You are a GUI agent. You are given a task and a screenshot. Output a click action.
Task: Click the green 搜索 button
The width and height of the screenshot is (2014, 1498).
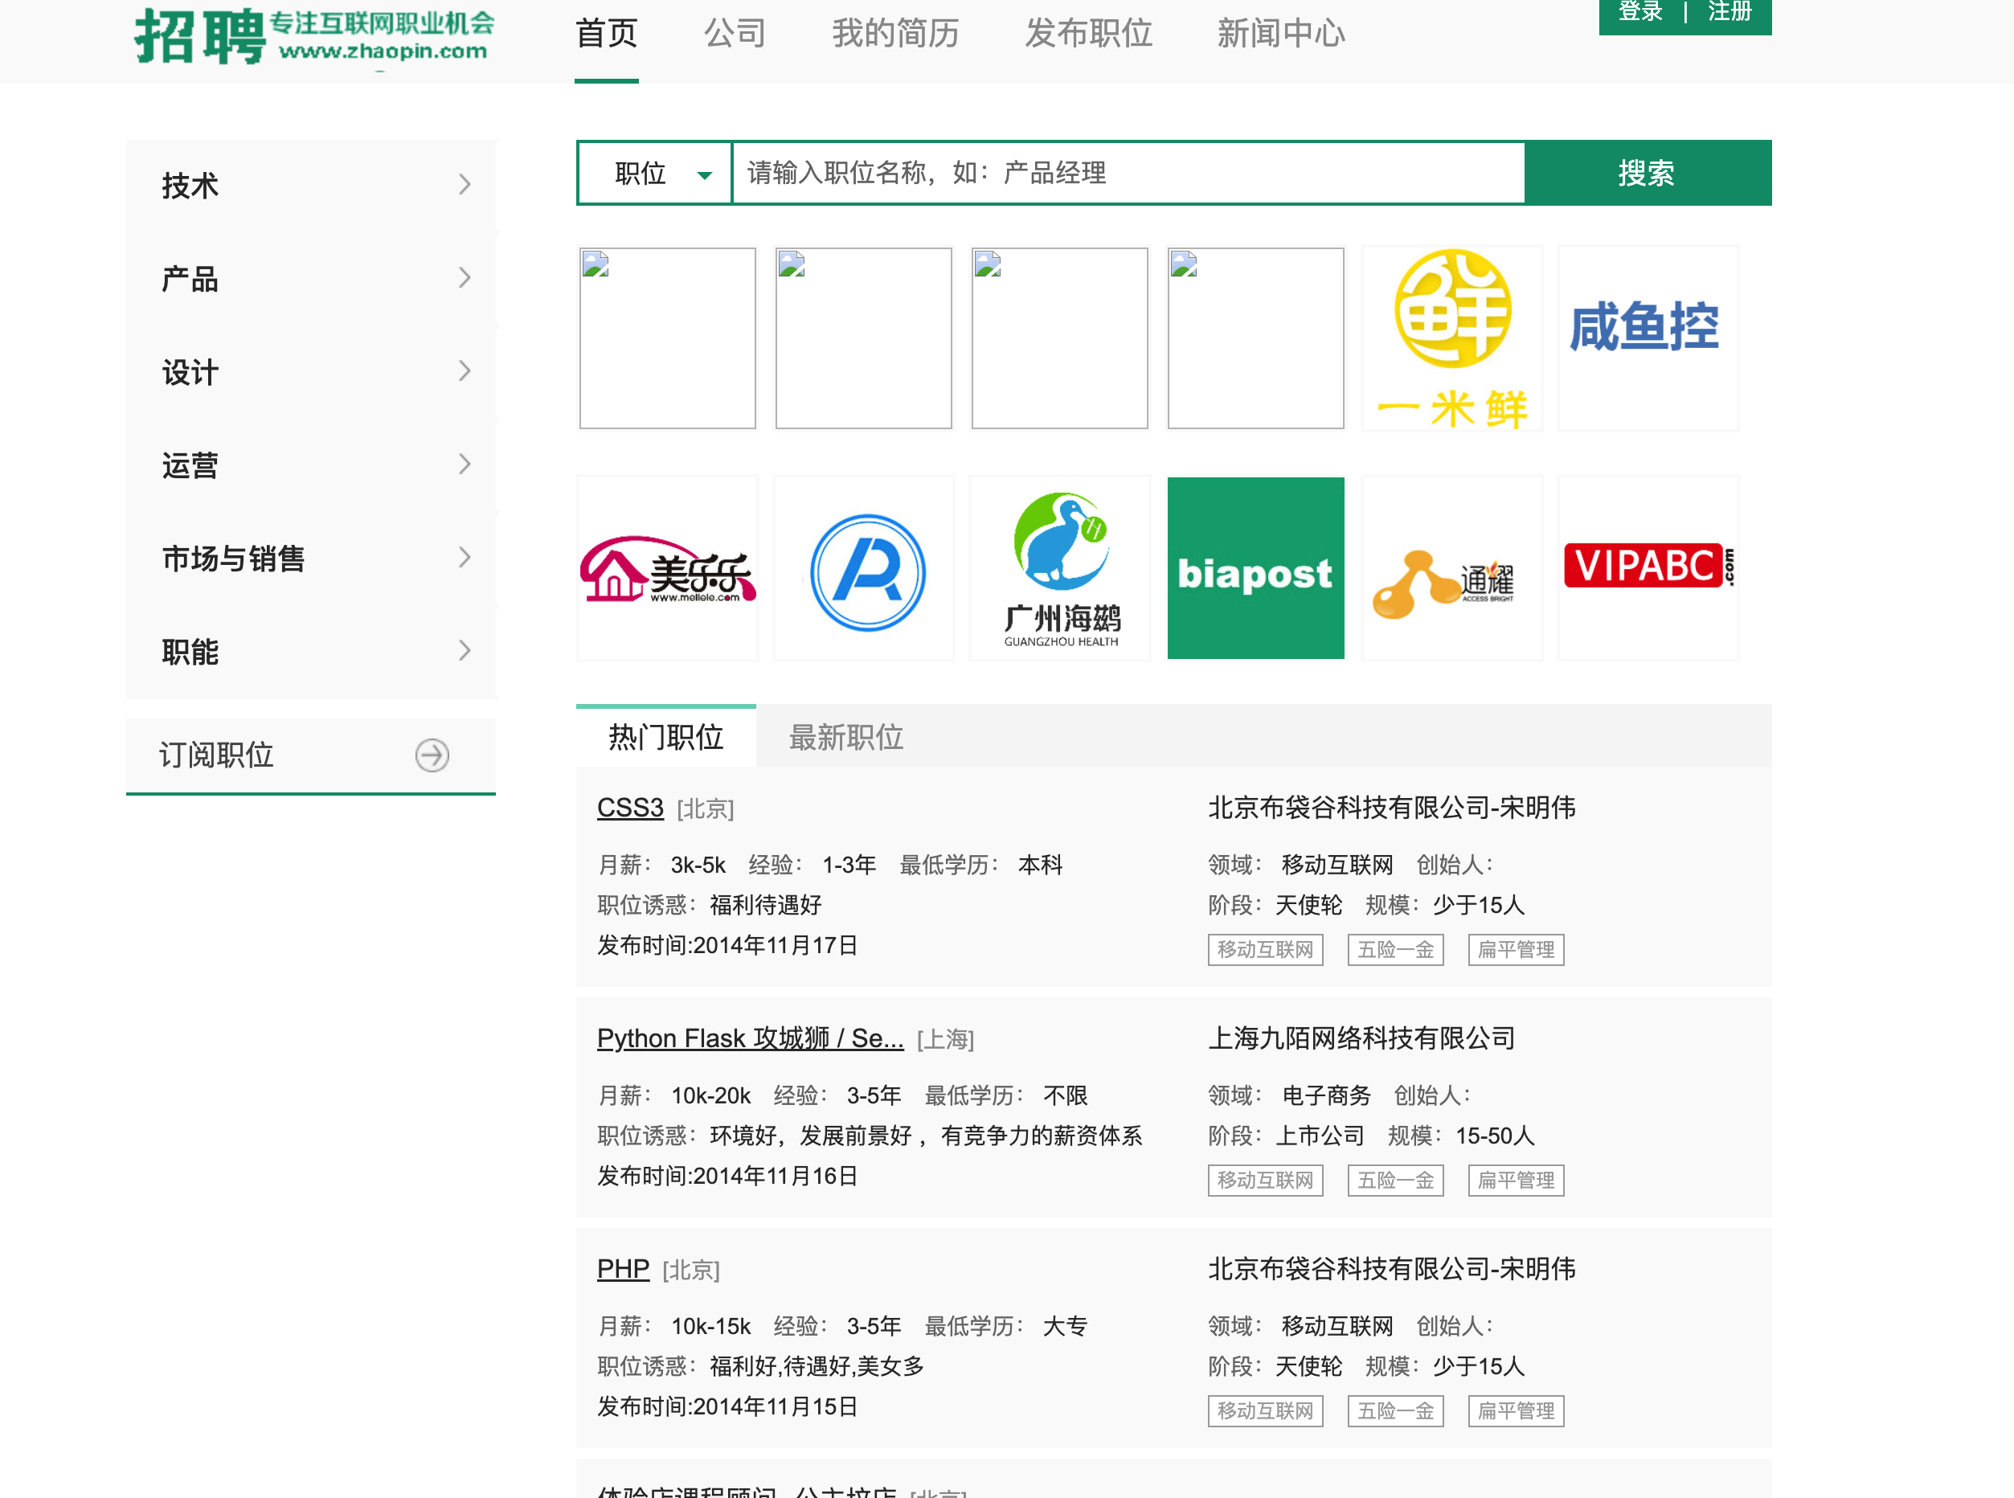[x=1648, y=174]
